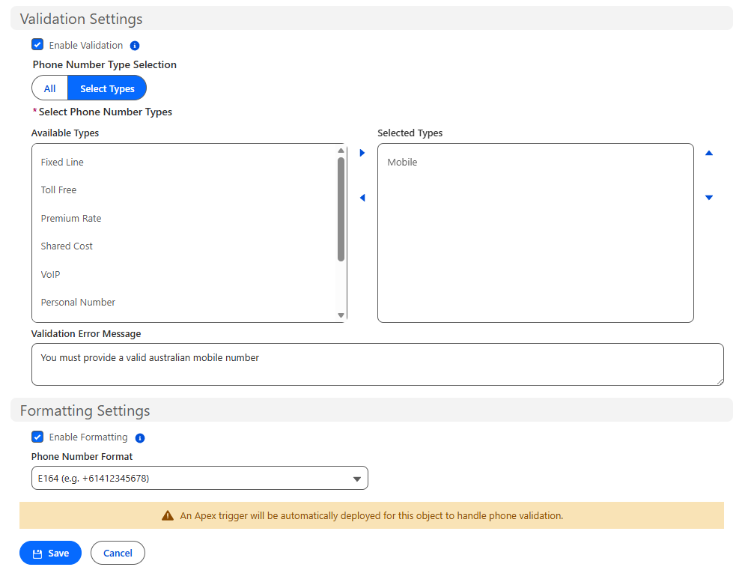
Task: Click the up arrow beside Selected Types
Action: pyautogui.click(x=708, y=152)
